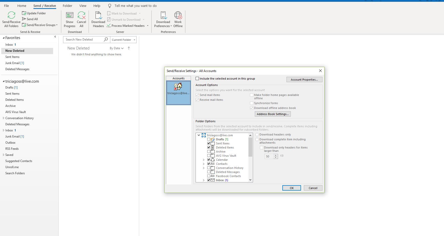Click Calendar folder icon in dialog tree
Screen dimensions: 444x236
point(212,160)
